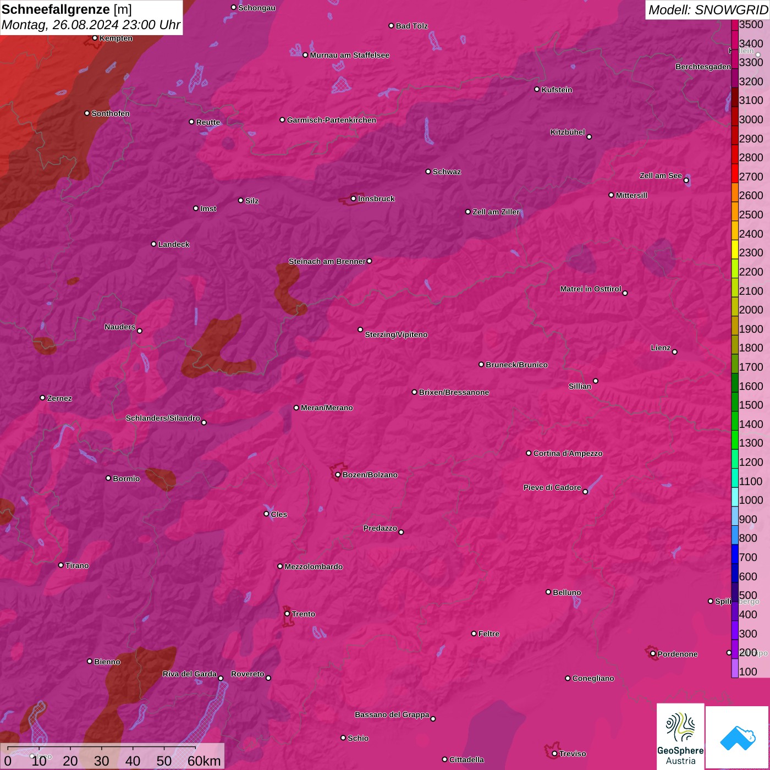Select the 1000 m cyan legend swatch

[735, 497]
